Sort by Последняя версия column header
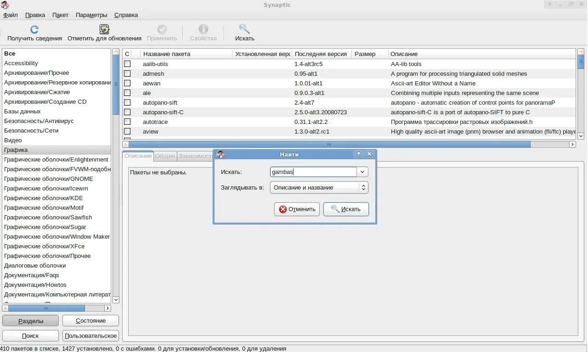 coord(322,54)
